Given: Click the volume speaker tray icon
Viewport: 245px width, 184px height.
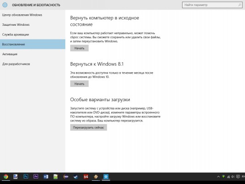Looking at the screenshot, I should (x=233, y=177).
